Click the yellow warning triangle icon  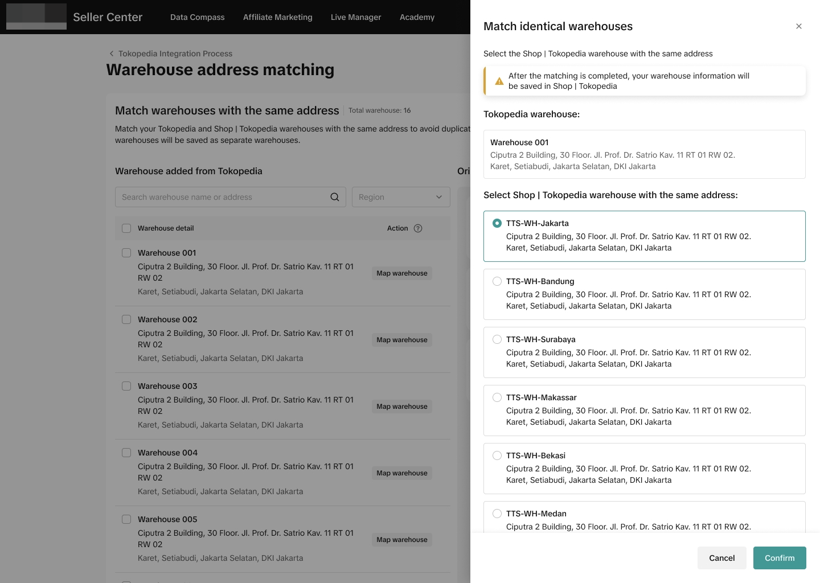pos(499,81)
